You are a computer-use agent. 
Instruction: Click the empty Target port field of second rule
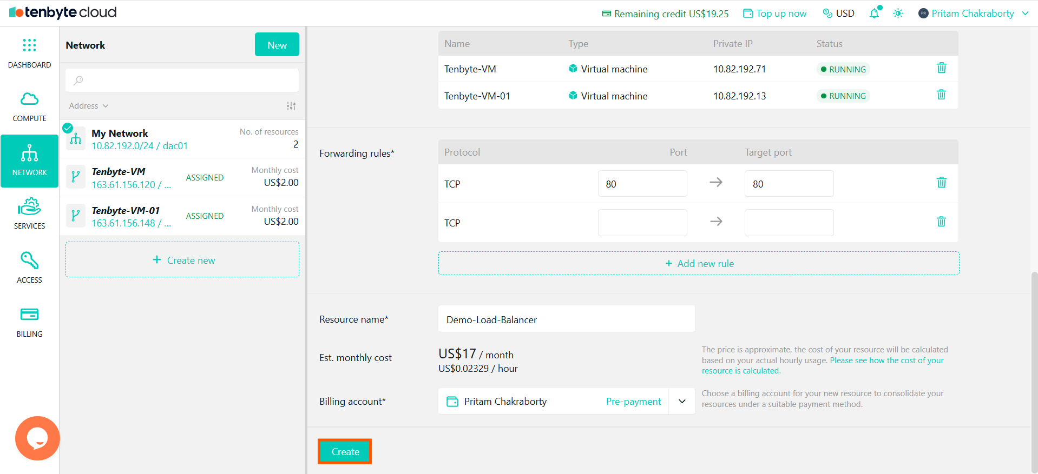click(789, 223)
